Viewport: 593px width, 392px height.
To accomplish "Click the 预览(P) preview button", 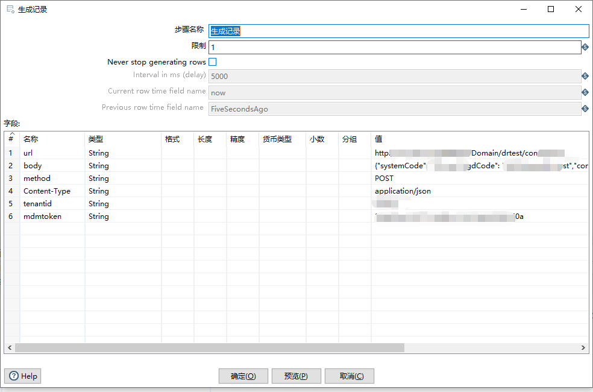I will 296,376.
